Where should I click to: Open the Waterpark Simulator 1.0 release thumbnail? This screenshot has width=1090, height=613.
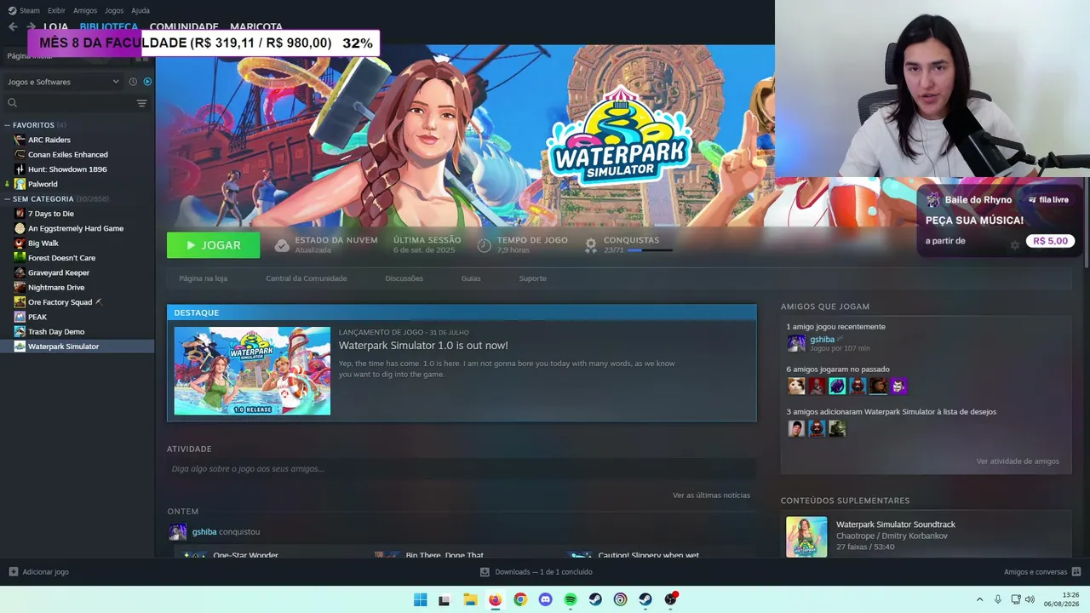click(252, 371)
